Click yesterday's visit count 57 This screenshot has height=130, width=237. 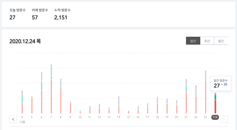[x=35, y=17]
